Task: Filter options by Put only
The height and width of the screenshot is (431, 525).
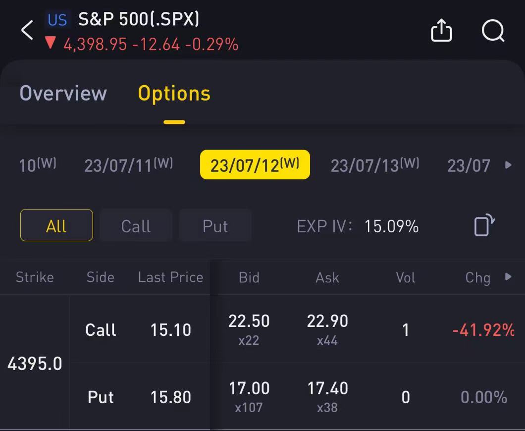Action: pyautogui.click(x=215, y=226)
